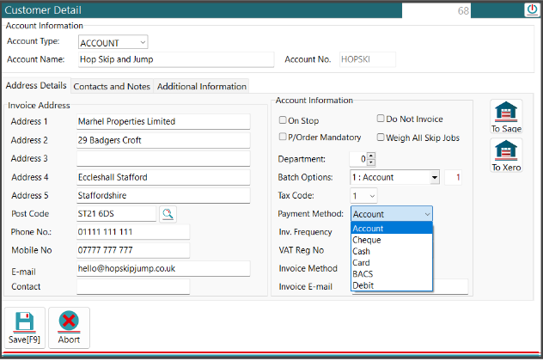Switch to the Contacts and Notes tab

[112, 86]
